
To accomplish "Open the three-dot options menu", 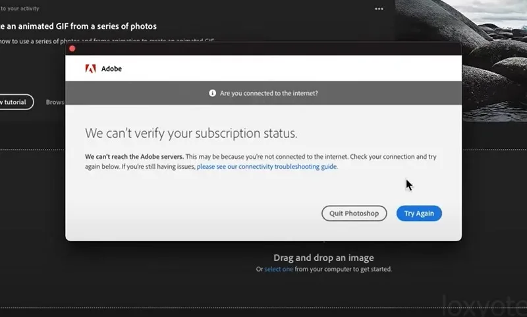I will coord(379,9).
